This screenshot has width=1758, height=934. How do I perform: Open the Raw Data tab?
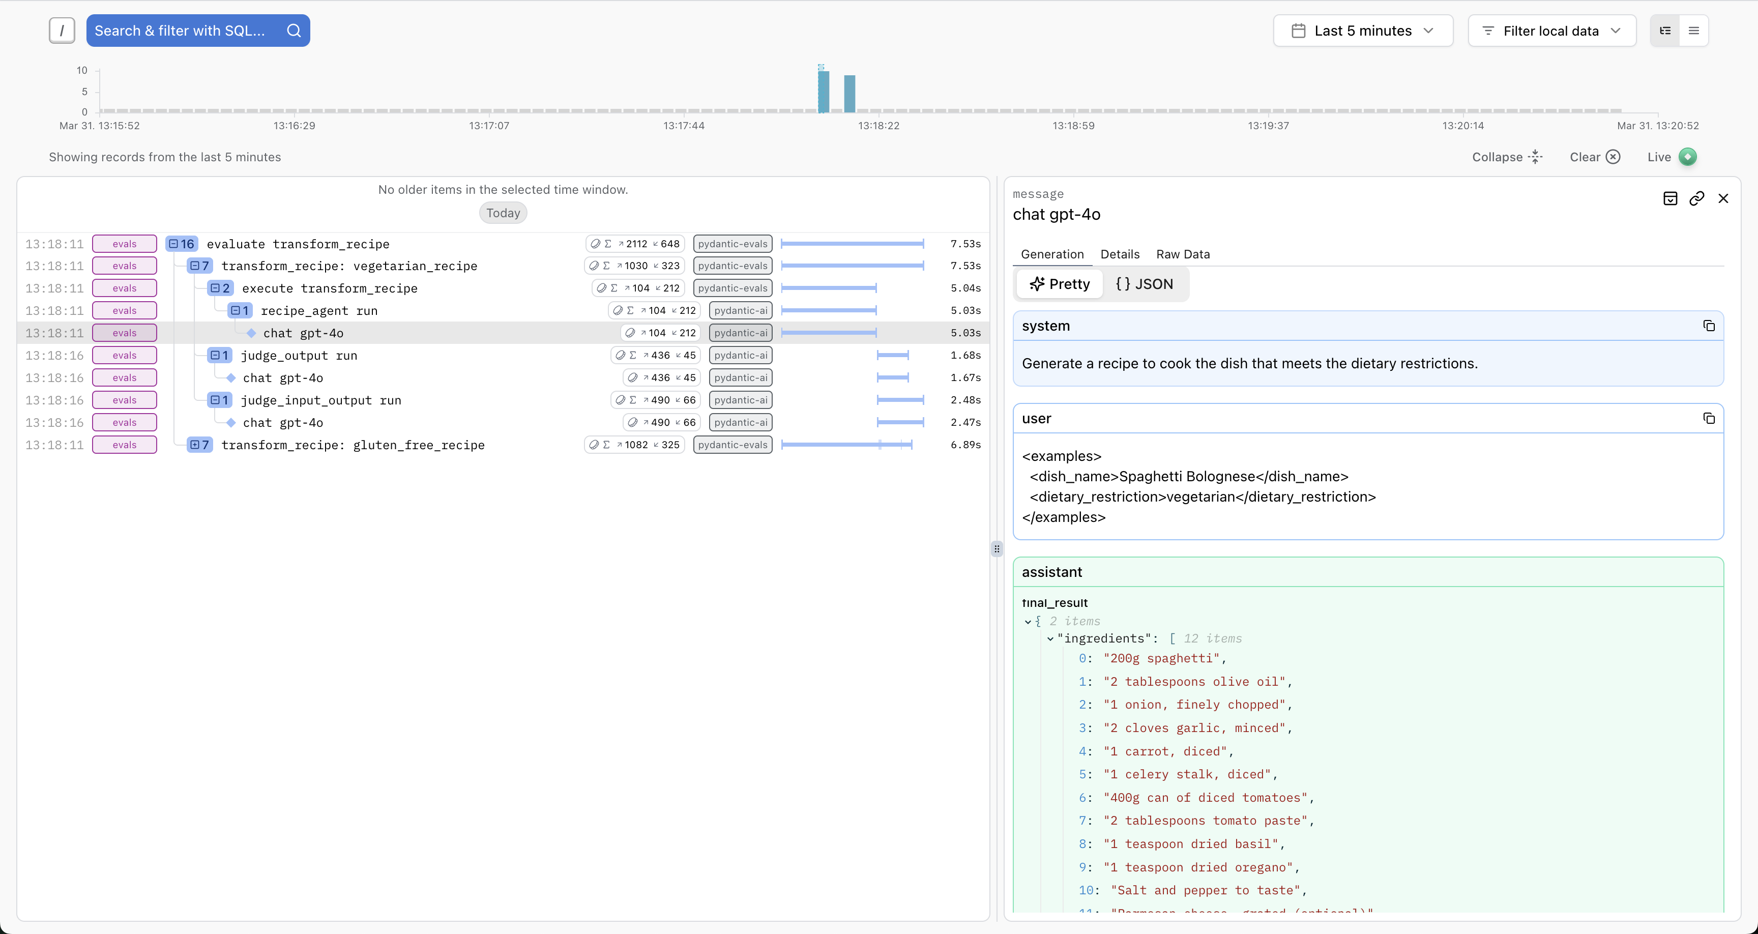click(x=1183, y=254)
